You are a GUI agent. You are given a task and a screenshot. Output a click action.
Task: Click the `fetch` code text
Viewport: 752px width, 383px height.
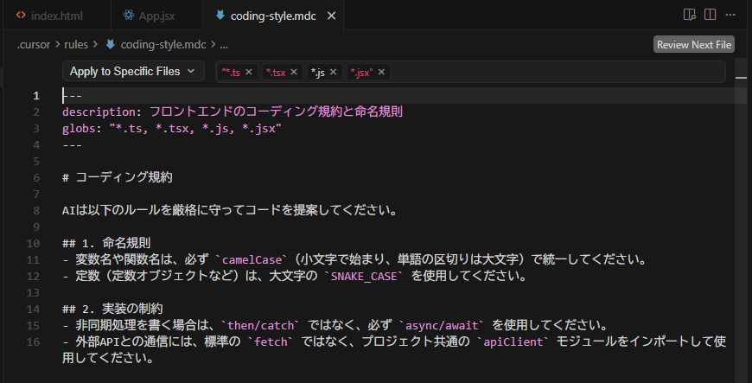click(271, 342)
